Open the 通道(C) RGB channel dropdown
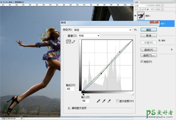Screen dimensions: 176x120 click(x=99, y=35)
